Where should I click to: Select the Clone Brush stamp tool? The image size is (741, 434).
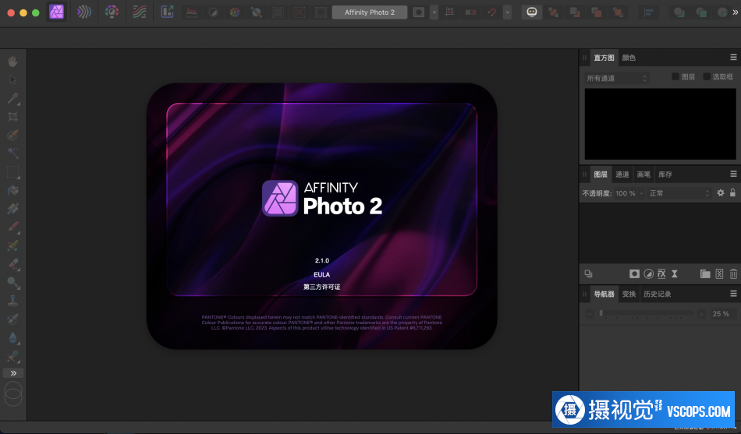[x=12, y=301]
